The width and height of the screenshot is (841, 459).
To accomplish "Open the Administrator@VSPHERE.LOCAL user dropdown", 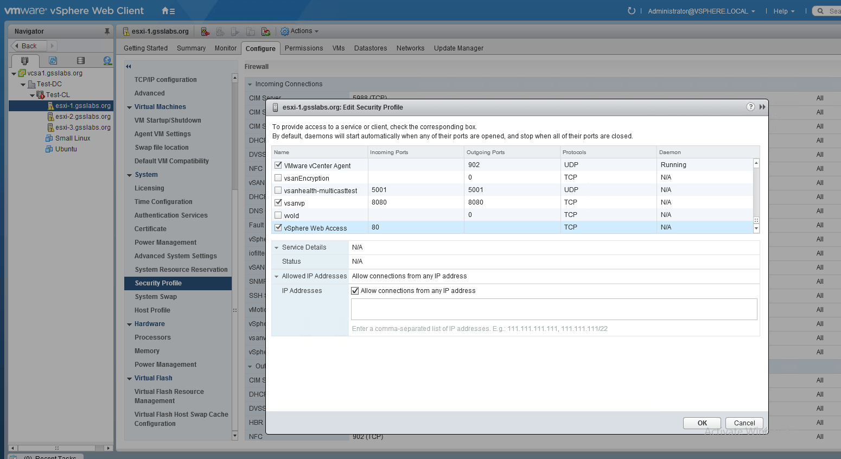I will [x=701, y=11].
